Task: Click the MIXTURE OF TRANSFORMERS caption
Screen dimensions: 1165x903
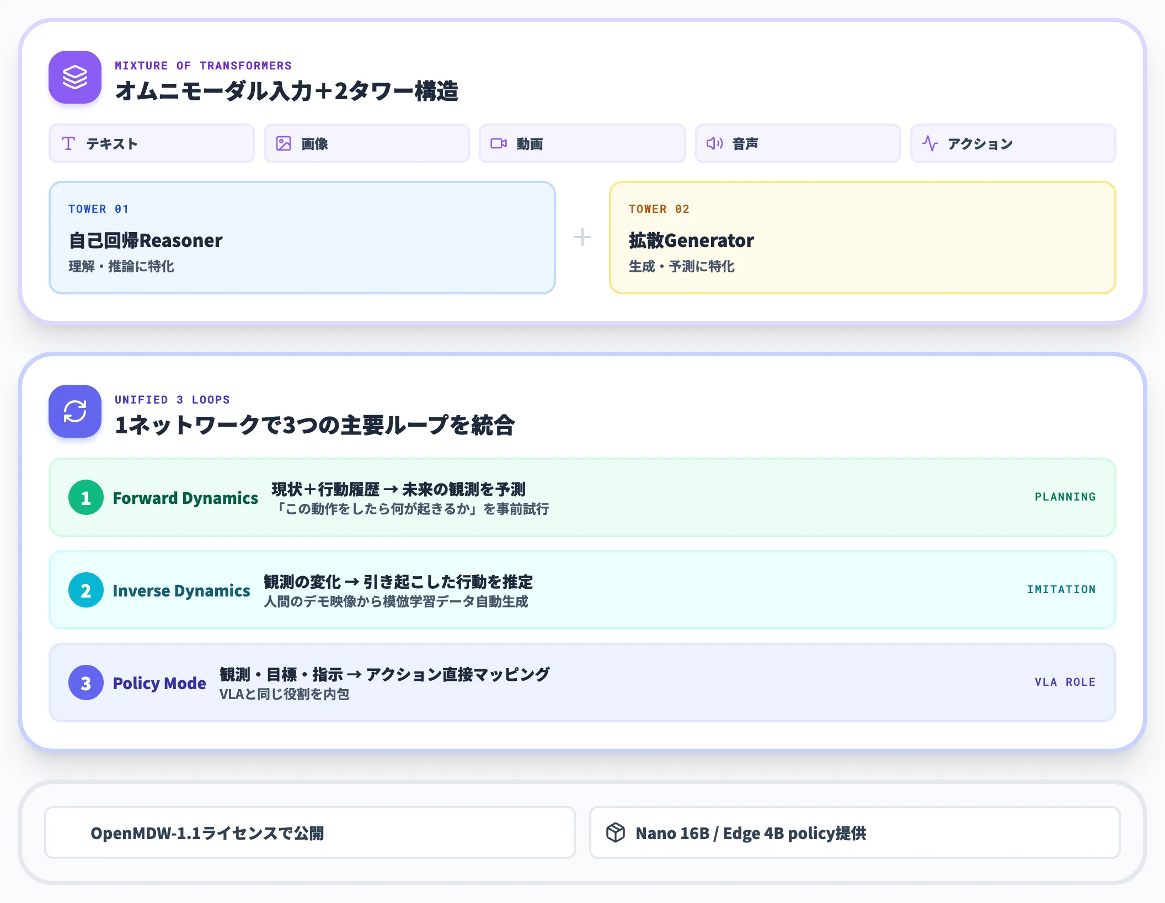Action: coord(203,66)
